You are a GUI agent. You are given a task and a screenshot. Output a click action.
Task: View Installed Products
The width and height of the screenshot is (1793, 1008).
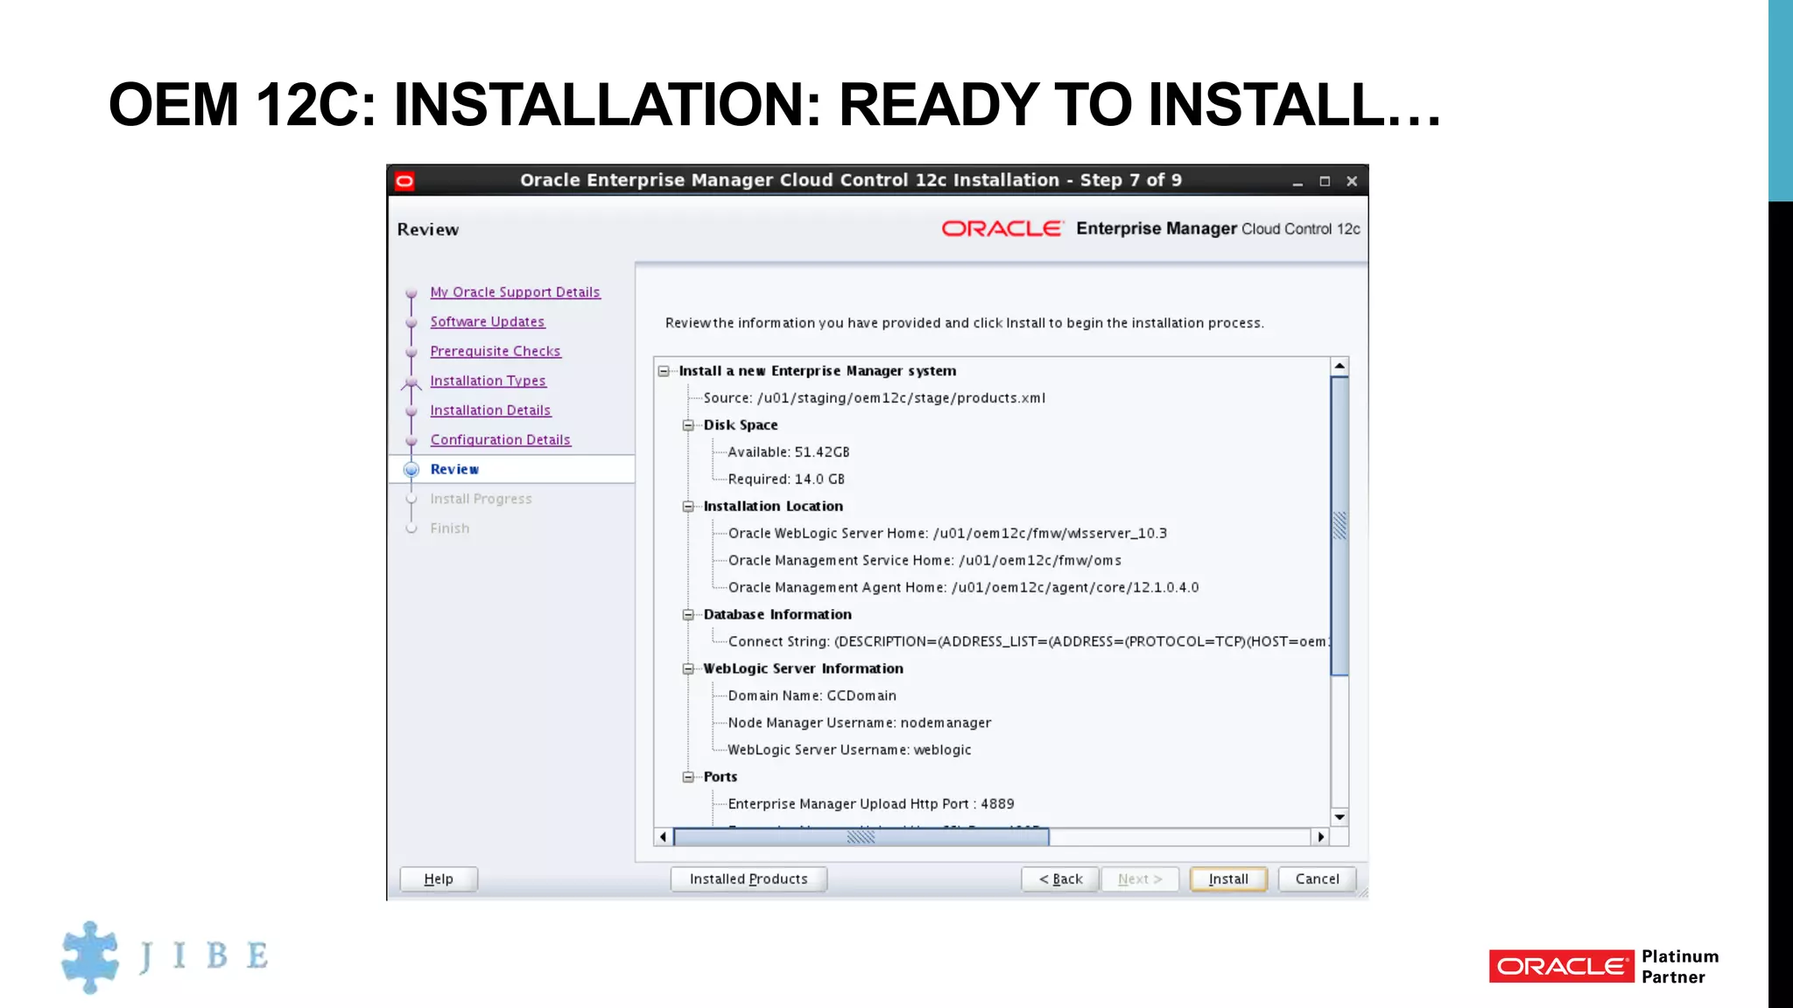pos(749,878)
